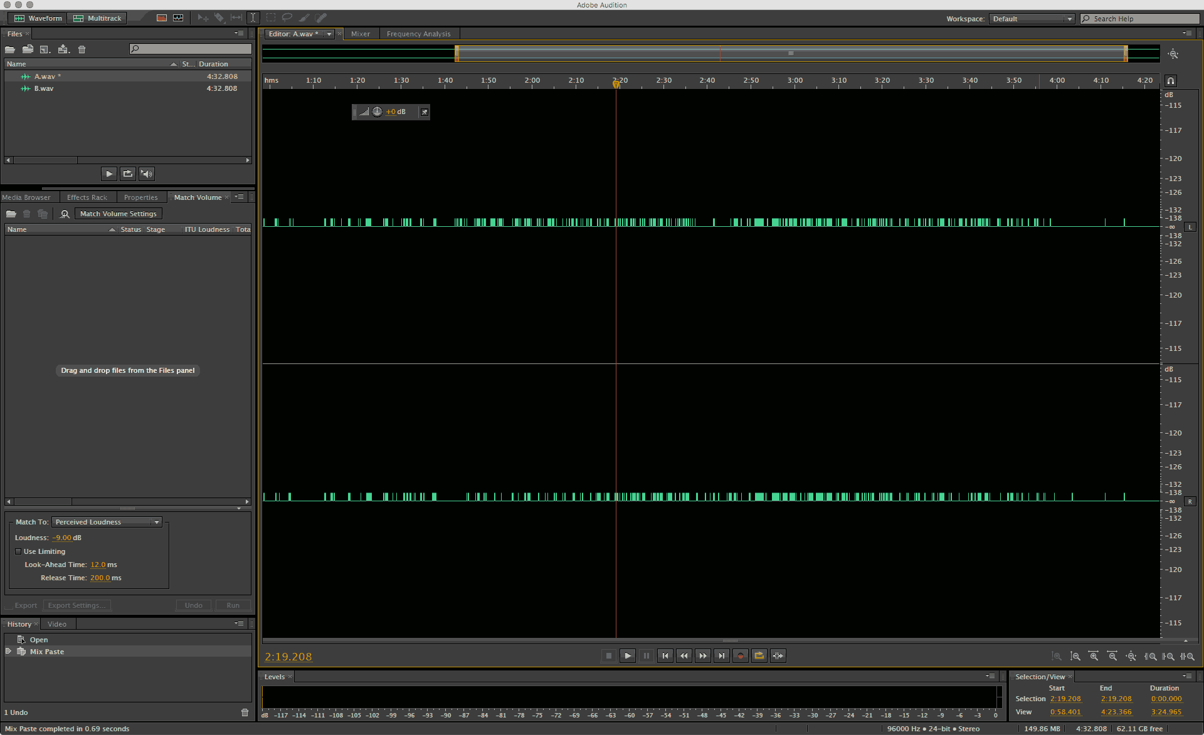Click the Record button

pyautogui.click(x=740, y=656)
